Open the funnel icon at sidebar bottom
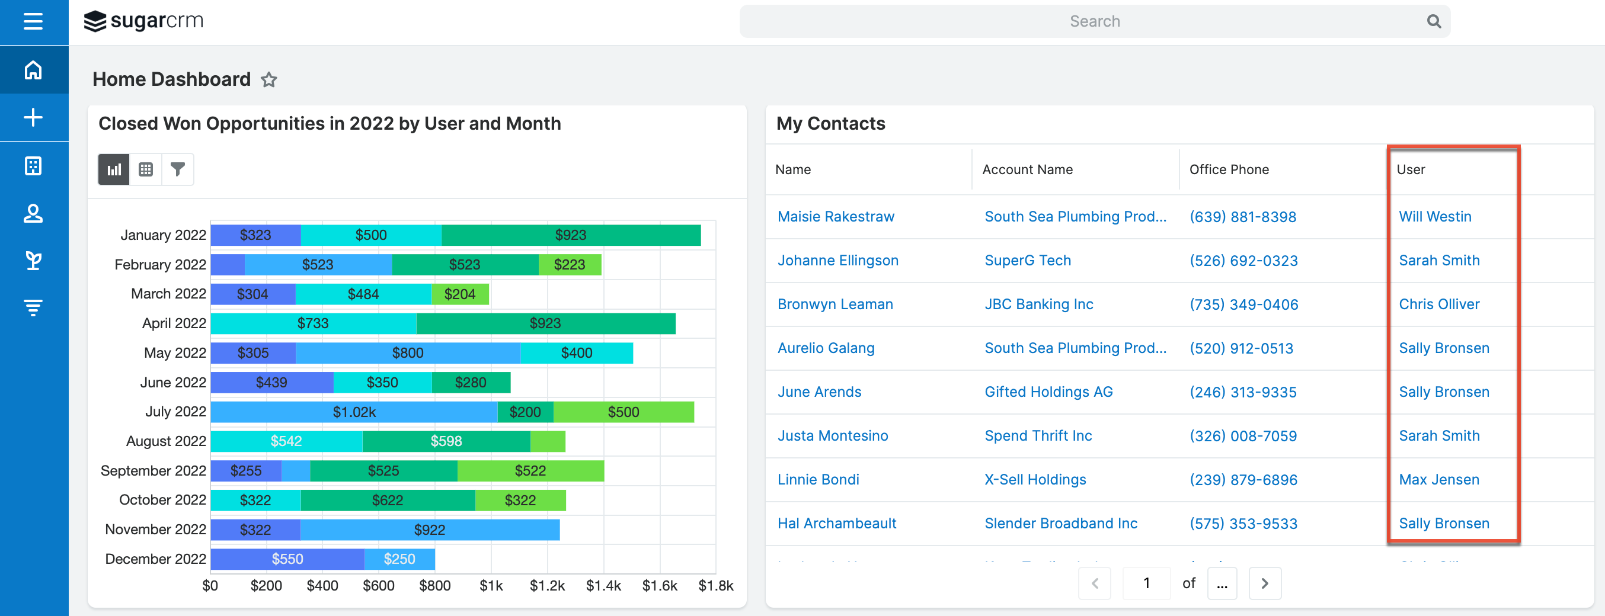Screen dimensions: 1605x616 (32, 306)
